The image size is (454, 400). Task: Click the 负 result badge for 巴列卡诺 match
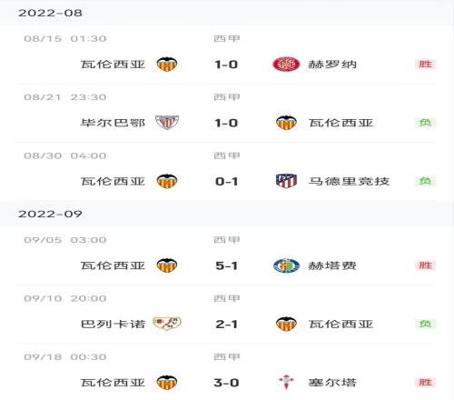click(x=425, y=324)
